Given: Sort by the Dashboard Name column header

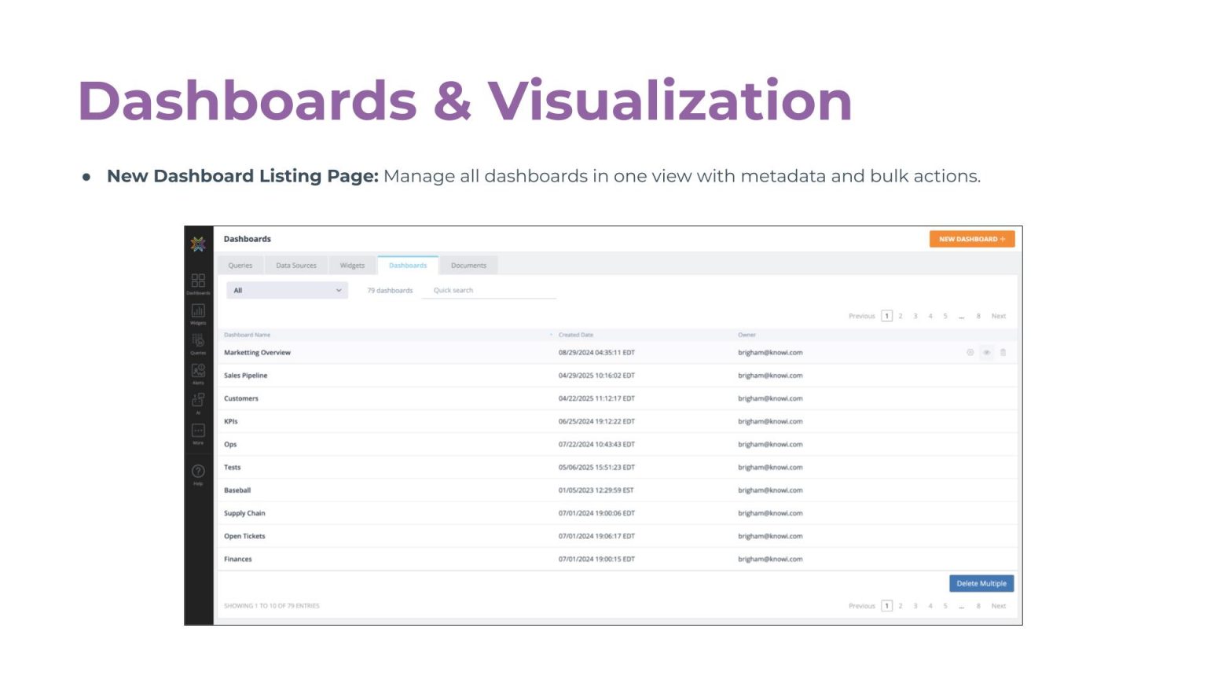Looking at the screenshot, I should tap(247, 335).
